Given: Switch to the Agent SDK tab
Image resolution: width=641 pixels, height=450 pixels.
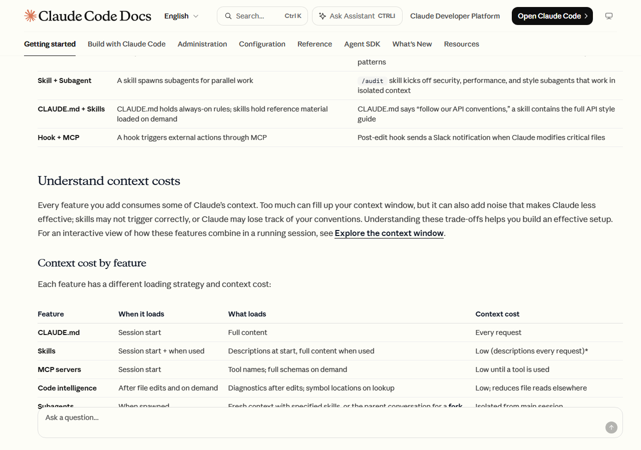Looking at the screenshot, I should coord(363,44).
